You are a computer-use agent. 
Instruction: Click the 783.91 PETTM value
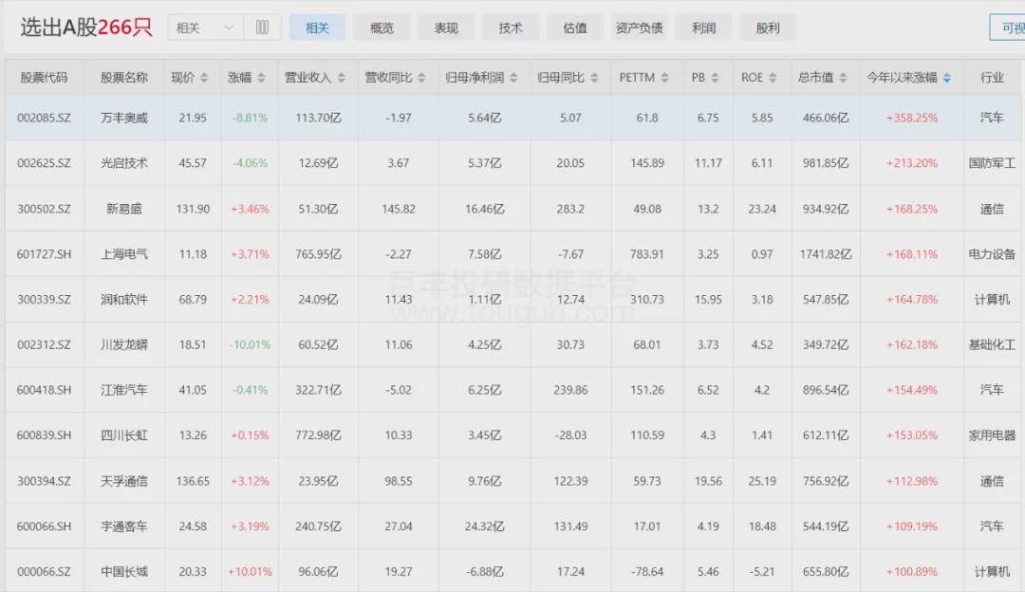click(x=647, y=253)
